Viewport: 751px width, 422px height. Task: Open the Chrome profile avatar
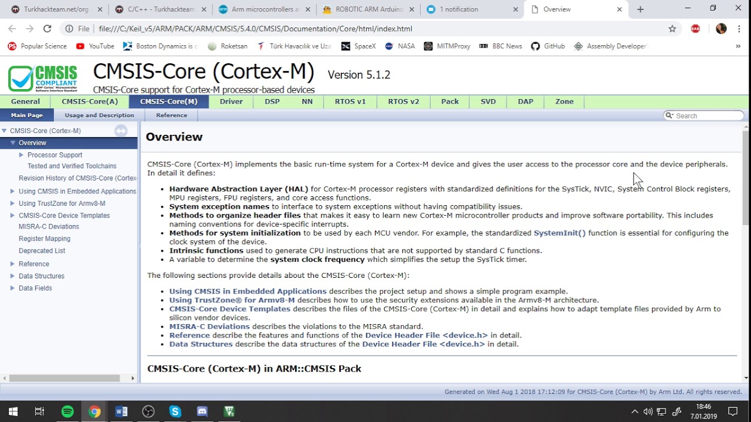coord(721,28)
